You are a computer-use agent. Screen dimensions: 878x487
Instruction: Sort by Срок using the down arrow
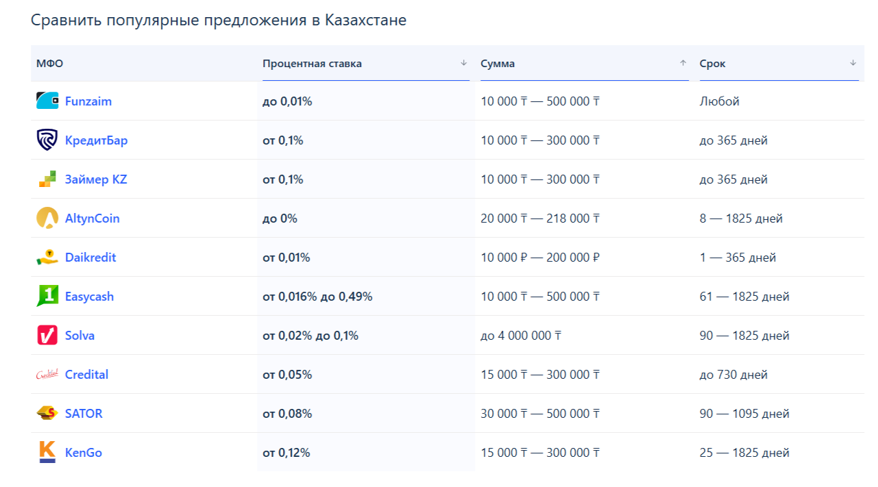click(x=853, y=63)
